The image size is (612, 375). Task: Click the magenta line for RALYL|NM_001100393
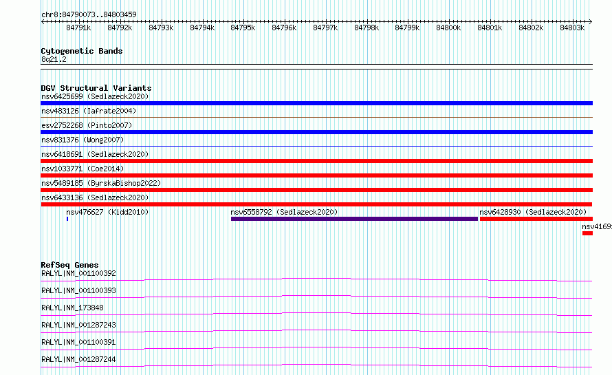316,297
